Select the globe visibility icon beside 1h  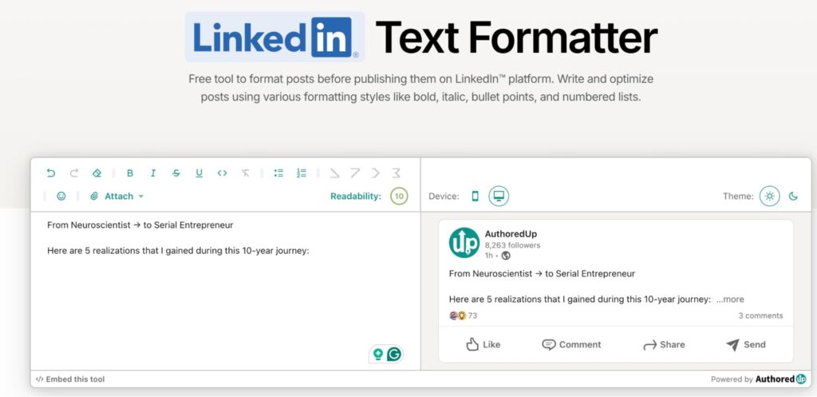coord(505,256)
